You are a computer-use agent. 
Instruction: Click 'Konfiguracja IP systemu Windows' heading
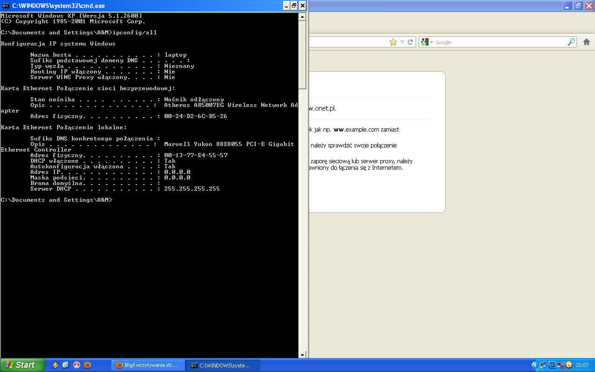click(x=58, y=44)
